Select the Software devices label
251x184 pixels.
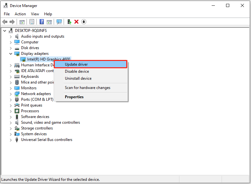pos(35,117)
